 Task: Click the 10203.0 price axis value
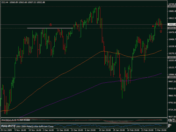pyautogui.click(x=172, y=61)
